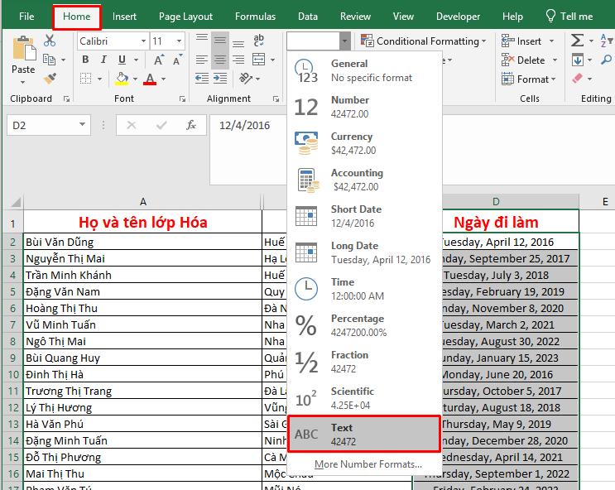Select the Format Painter brush
615x490 pixels.
click(49, 79)
